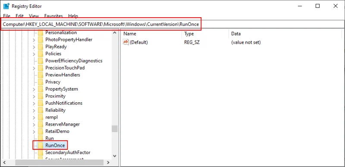Click the tree scroll up arrow
Screen dimensions: 345x167
point(115,33)
